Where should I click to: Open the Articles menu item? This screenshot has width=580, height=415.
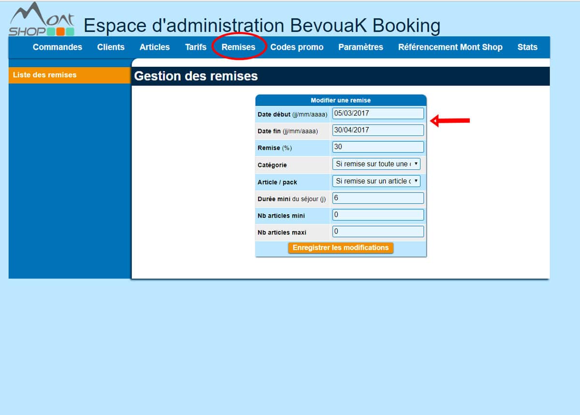pyautogui.click(x=155, y=47)
